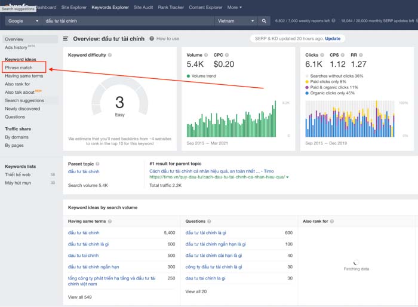418x307 pixels.
Task: Open Traffic share By pages
Action: tap(14, 145)
